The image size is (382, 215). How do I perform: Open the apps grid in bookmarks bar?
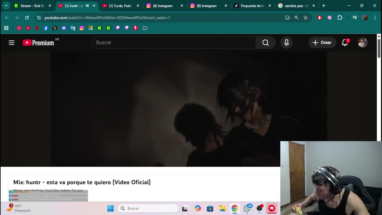6,28
